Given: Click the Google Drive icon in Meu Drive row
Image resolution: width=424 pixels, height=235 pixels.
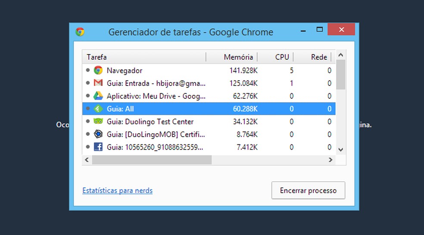Looking at the screenshot, I should pos(98,96).
